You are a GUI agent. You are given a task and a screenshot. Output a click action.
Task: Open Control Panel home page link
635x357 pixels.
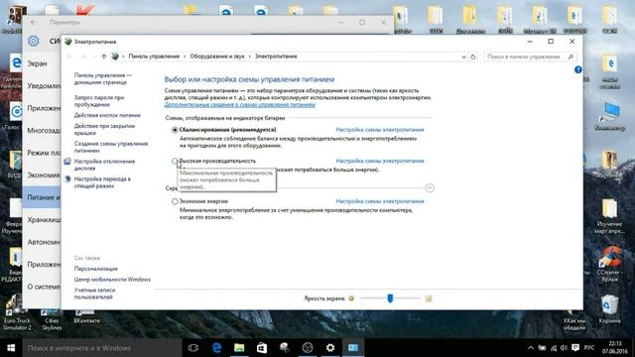click(x=103, y=78)
